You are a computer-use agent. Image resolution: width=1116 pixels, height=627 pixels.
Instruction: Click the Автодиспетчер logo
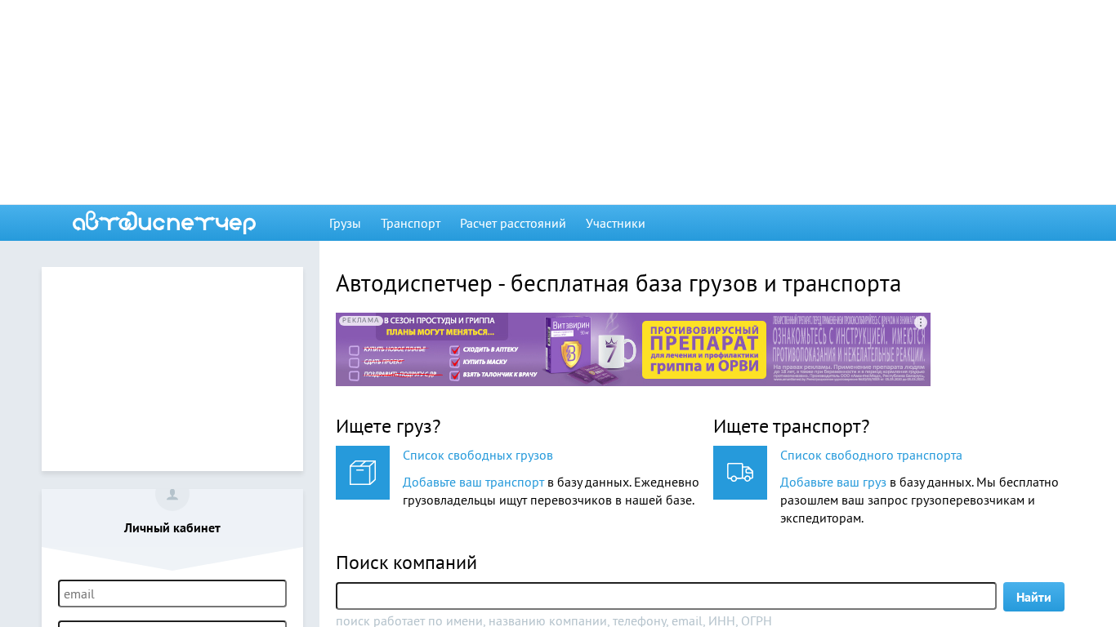[164, 223]
